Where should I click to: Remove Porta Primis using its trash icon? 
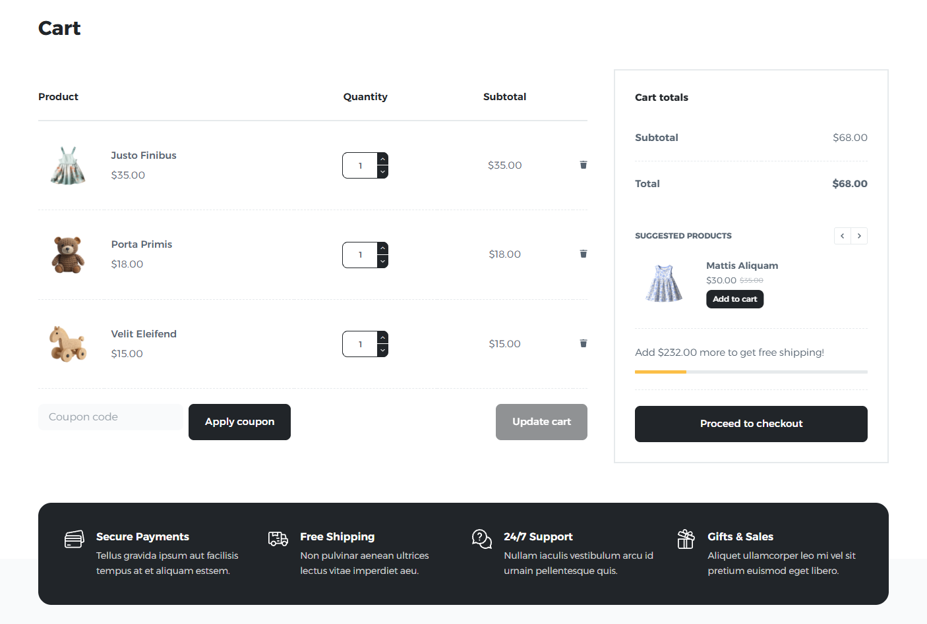coord(583,254)
